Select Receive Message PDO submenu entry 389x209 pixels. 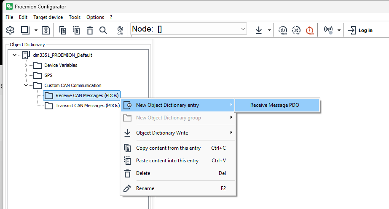coord(274,105)
